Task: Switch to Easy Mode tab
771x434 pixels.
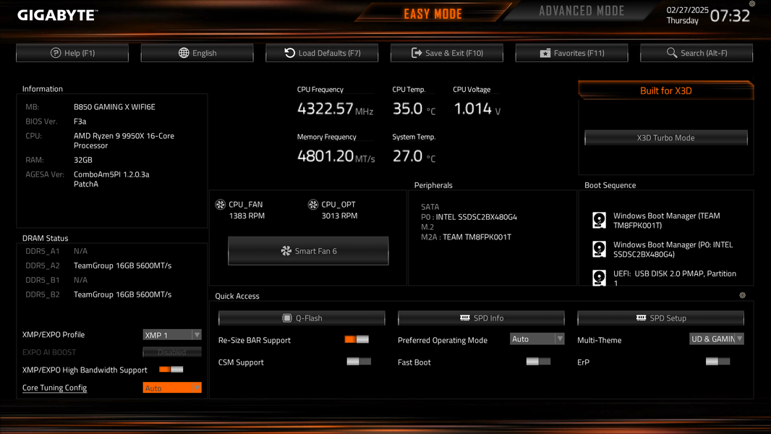Action: pos(433,13)
